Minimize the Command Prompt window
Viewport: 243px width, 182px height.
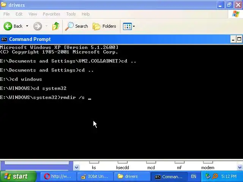point(233,39)
